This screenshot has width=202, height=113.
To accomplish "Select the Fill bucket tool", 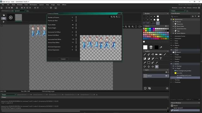I will coord(153,54).
